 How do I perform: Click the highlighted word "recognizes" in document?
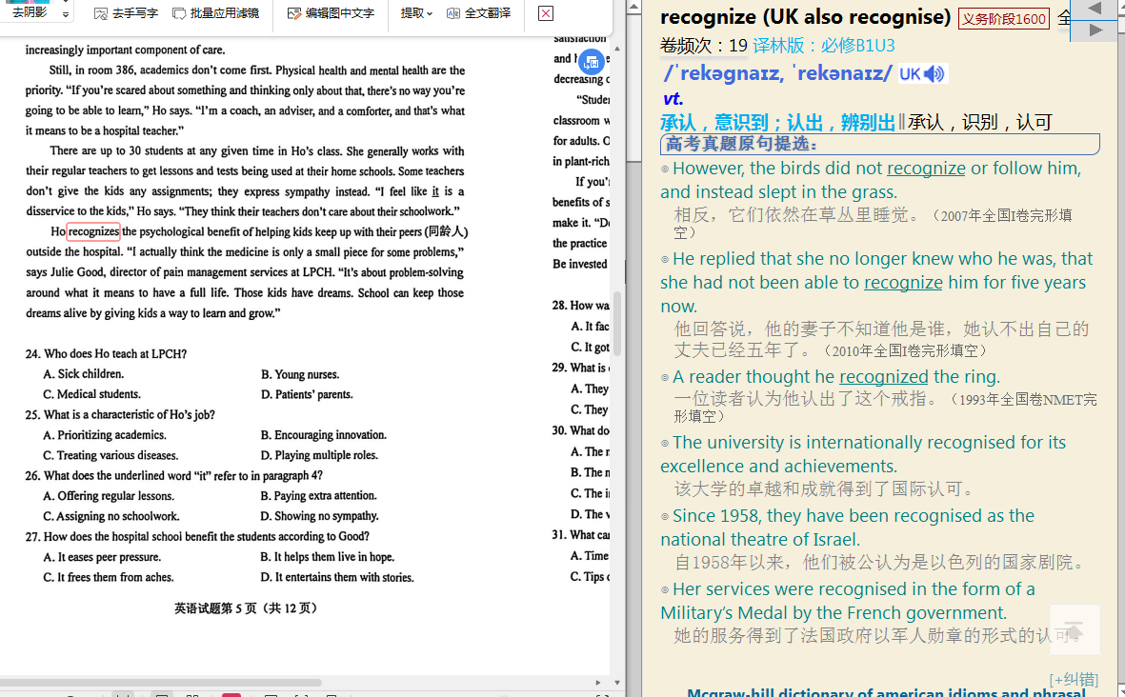pos(93,231)
